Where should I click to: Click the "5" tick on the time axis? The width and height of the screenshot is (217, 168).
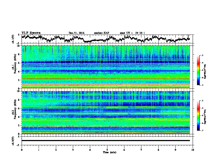107,150
